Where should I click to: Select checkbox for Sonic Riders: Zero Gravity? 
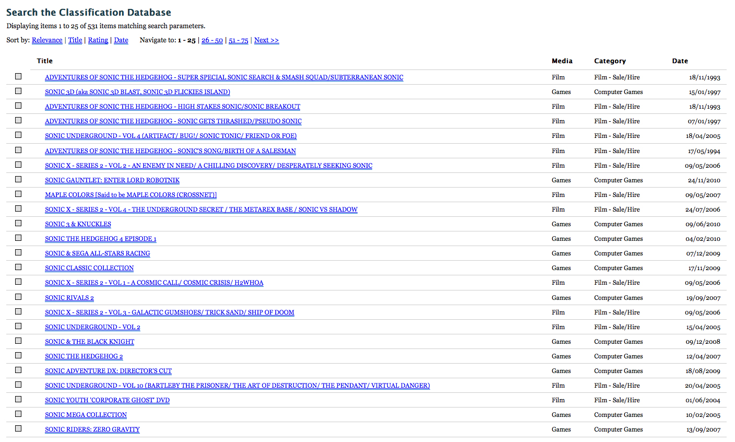point(18,428)
